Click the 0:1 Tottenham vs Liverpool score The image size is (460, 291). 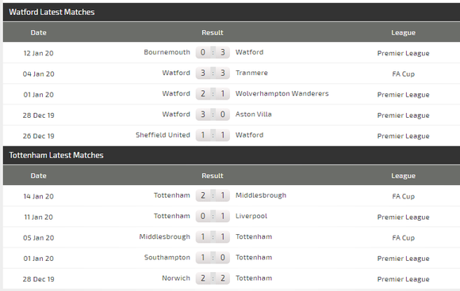pyautogui.click(x=213, y=216)
